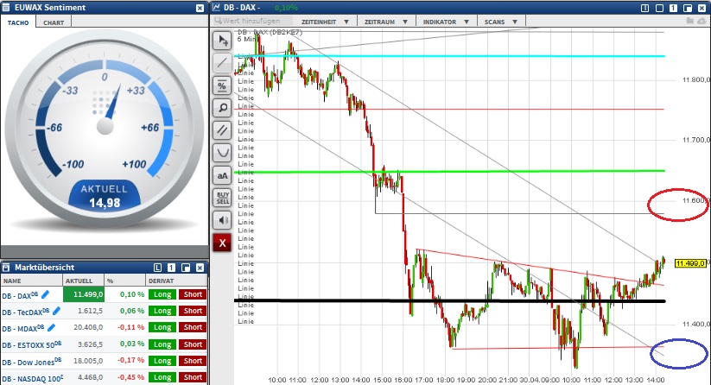Image resolution: width=711 pixels, height=385 pixels.
Task: Activate the magnifier zoom tool
Action: click(222, 108)
